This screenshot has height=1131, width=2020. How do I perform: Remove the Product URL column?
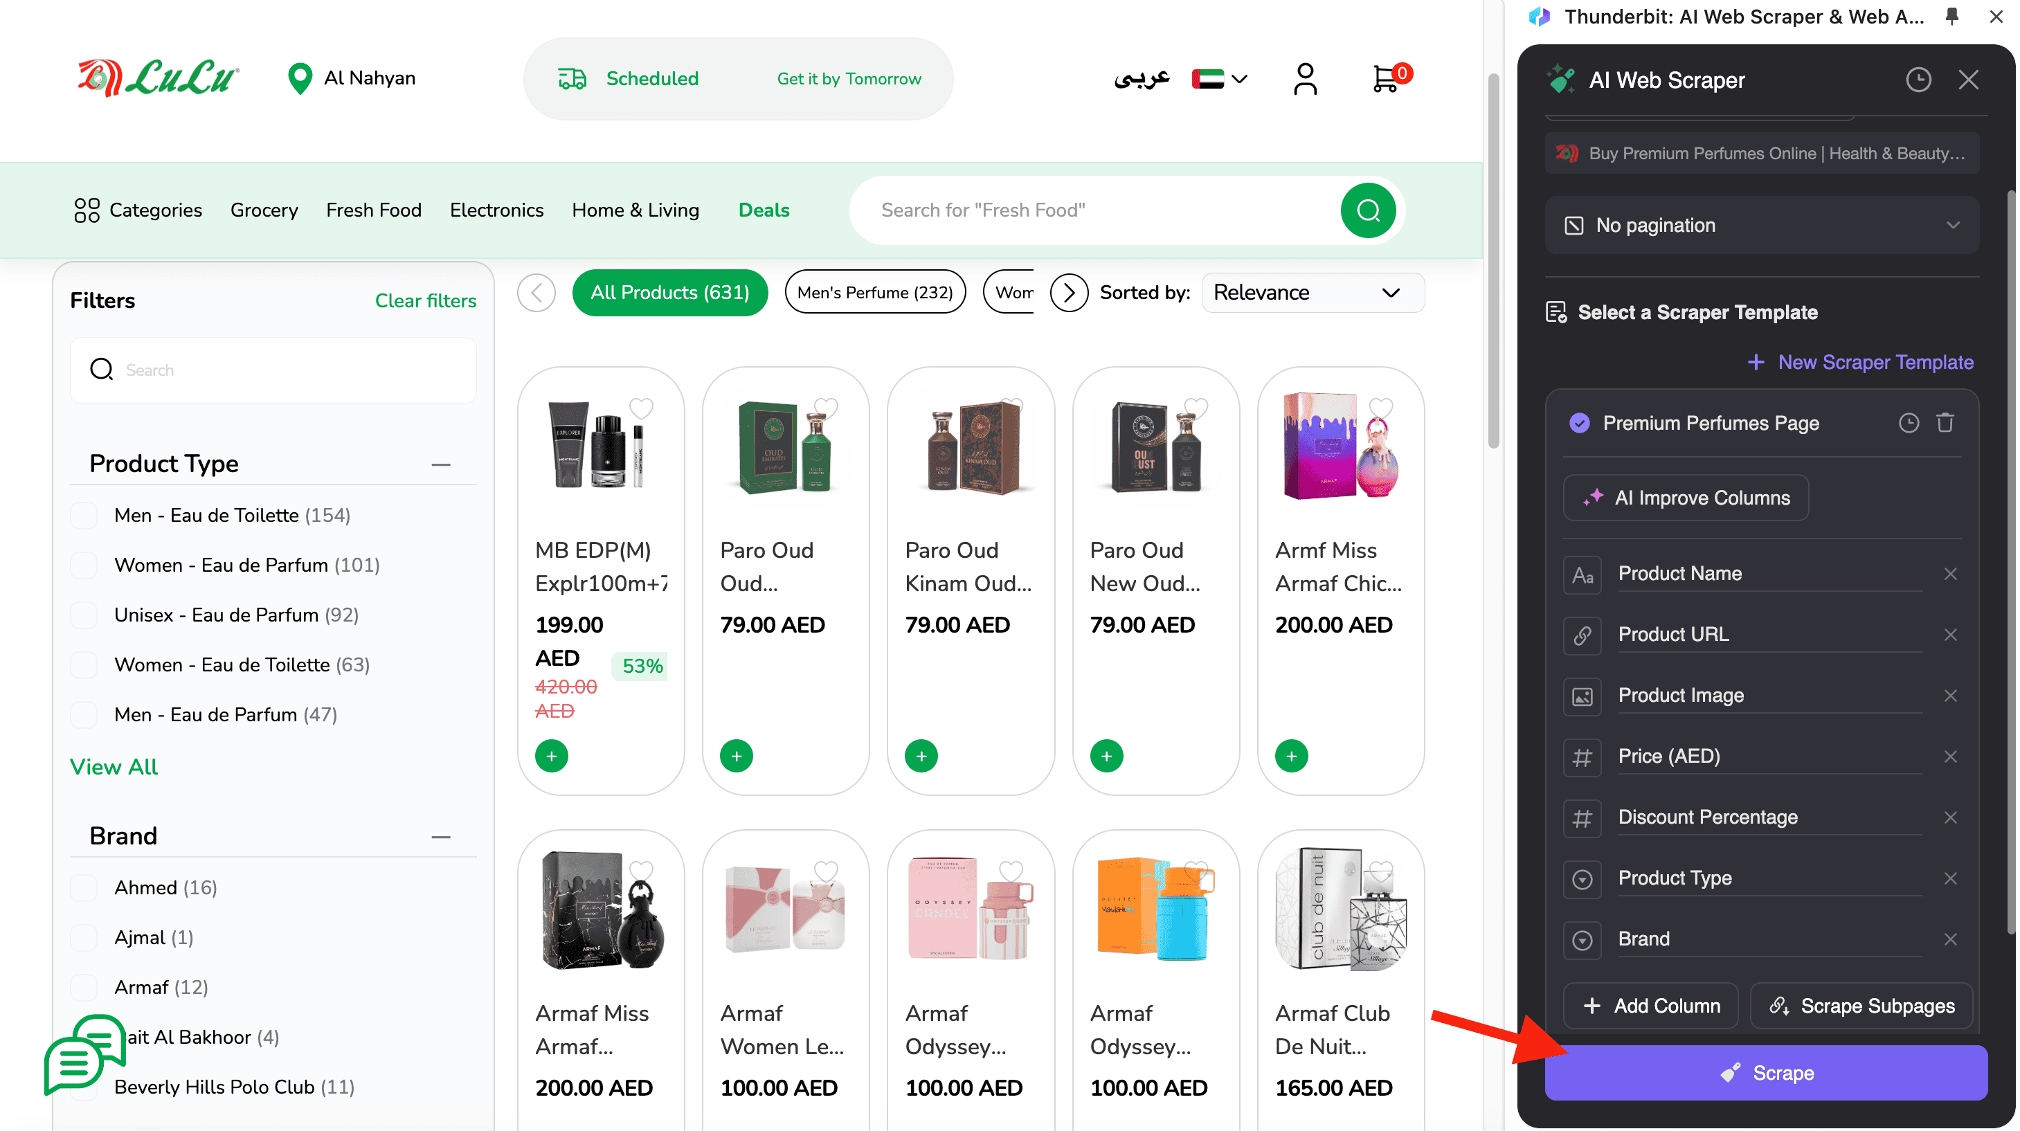point(1951,635)
